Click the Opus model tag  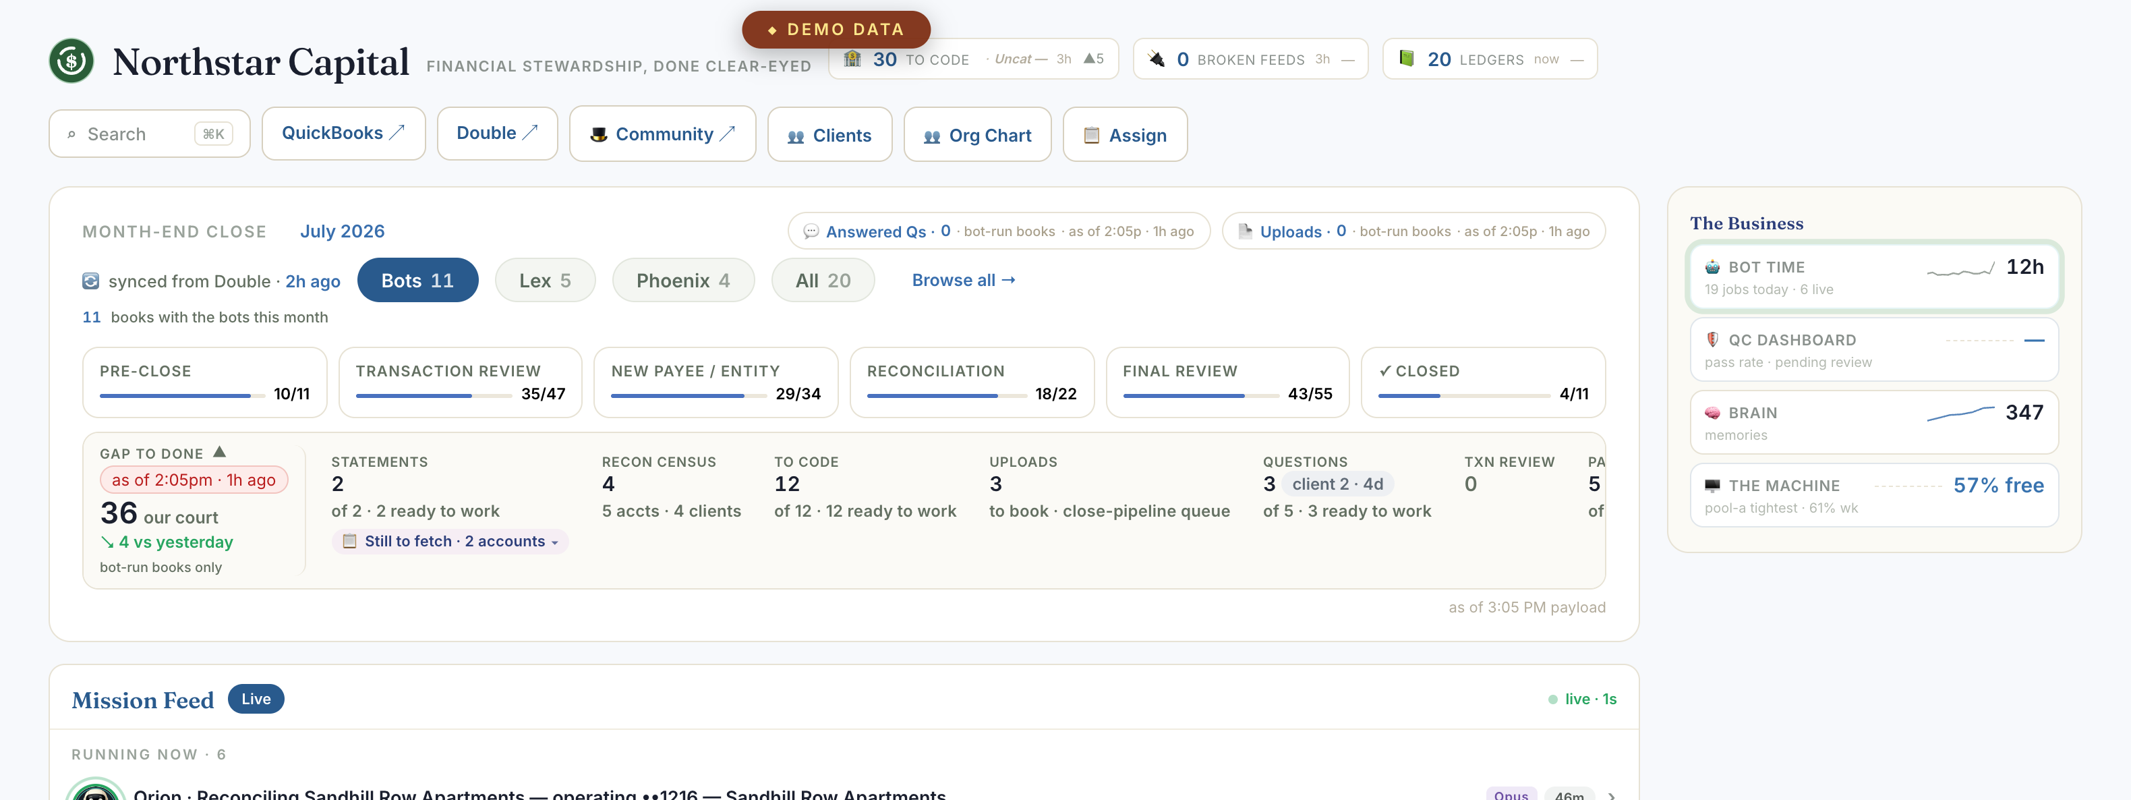click(1511, 793)
